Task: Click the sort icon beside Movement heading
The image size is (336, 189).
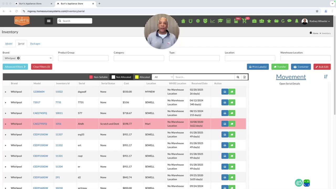Action: 326,77
